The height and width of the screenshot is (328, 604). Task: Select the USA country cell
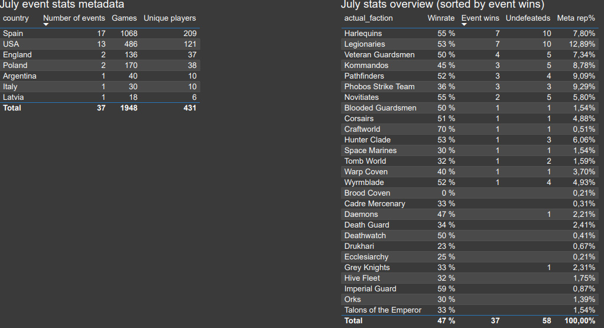coord(11,44)
